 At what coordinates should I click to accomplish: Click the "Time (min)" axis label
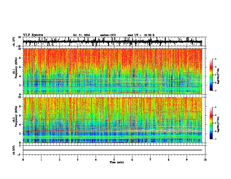click(x=117, y=162)
